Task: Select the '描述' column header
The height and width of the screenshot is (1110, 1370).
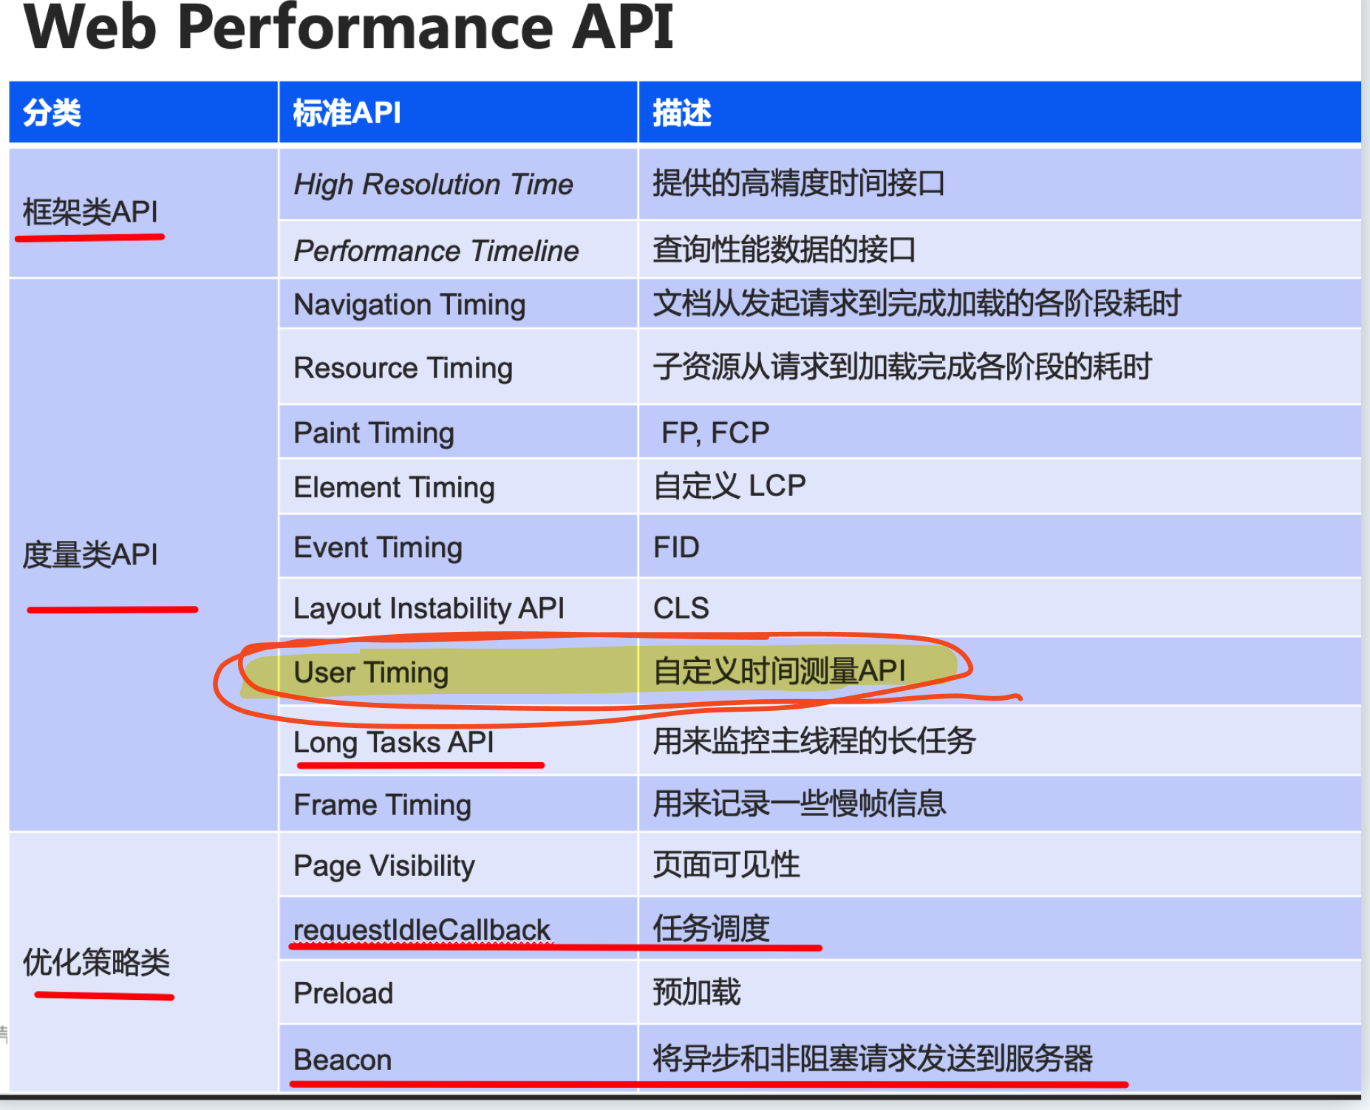Action: point(1000,112)
